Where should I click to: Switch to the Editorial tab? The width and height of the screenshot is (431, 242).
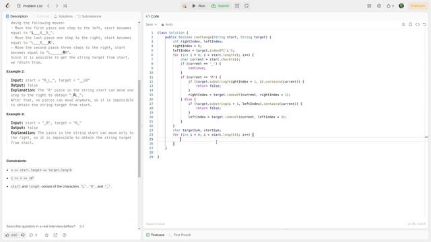click(40, 16)
